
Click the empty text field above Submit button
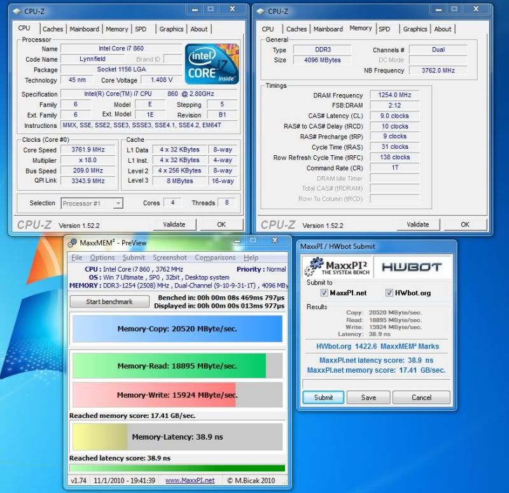376,384
